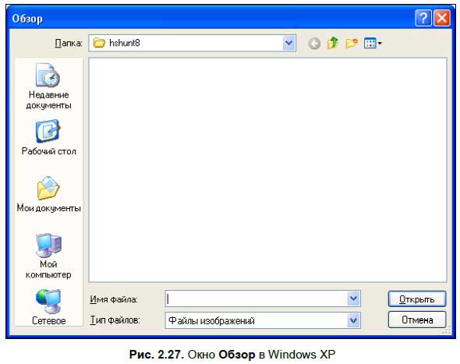Screen dimensions: 460x364
Task: Open the Views menu icon
Action: coord(373,44)
